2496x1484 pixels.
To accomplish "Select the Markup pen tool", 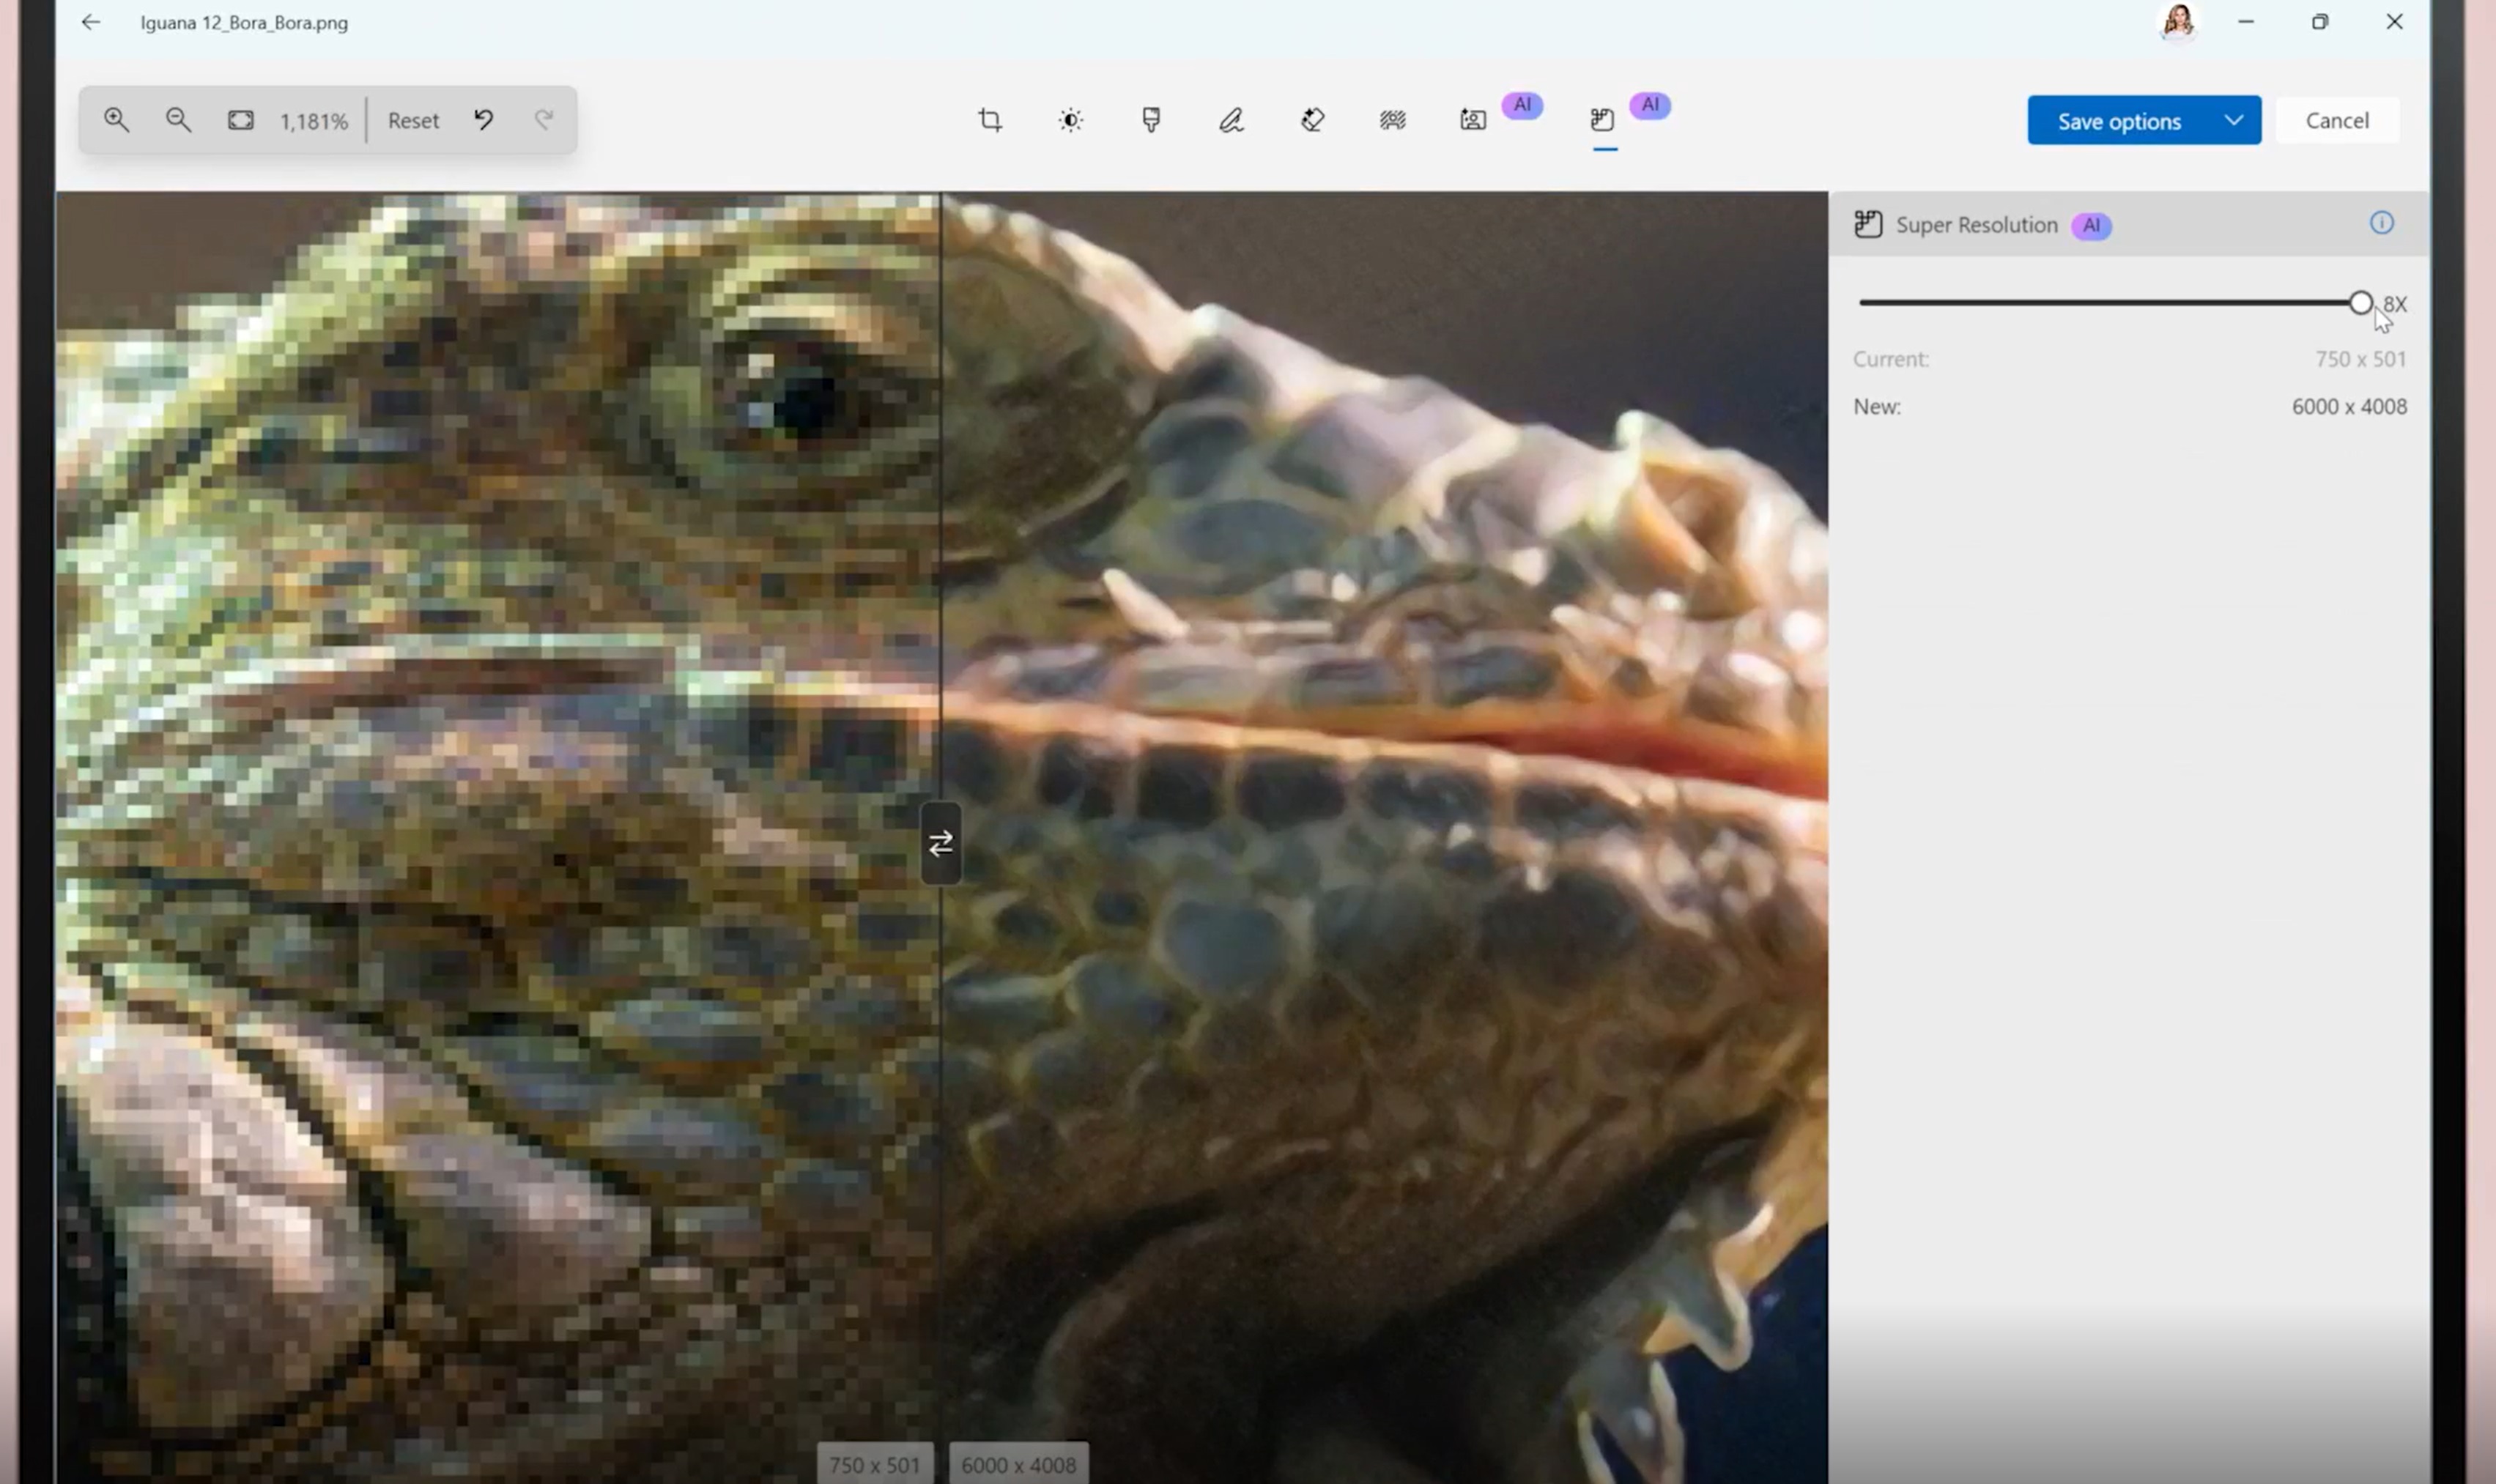I will click(1231, 120).
